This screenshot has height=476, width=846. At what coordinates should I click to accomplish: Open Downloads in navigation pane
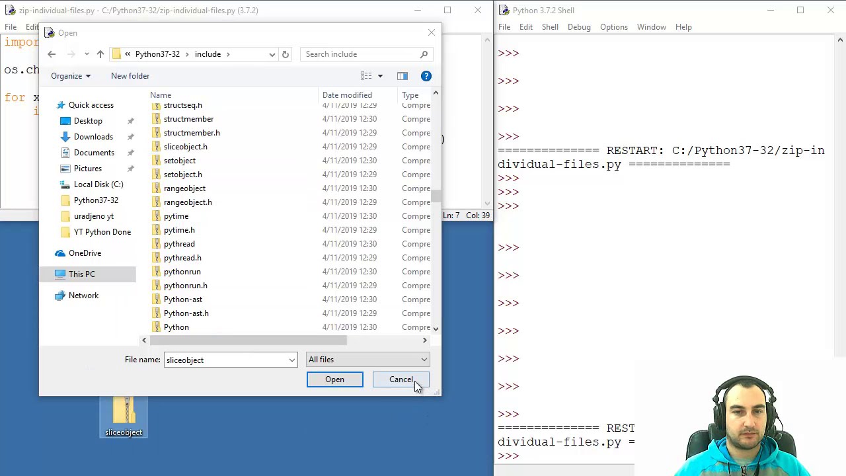[x=93, y=137]
